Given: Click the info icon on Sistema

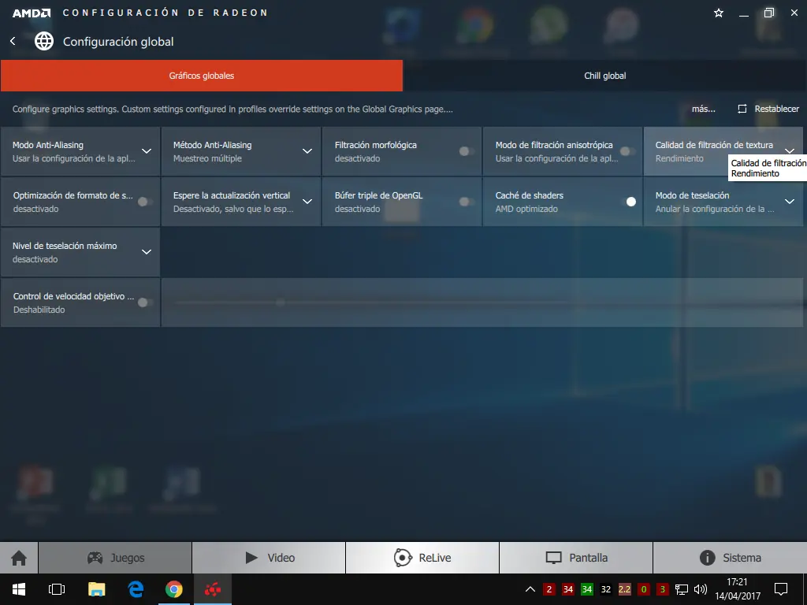Looking at the screenshot, I should (x=707, y=558).
